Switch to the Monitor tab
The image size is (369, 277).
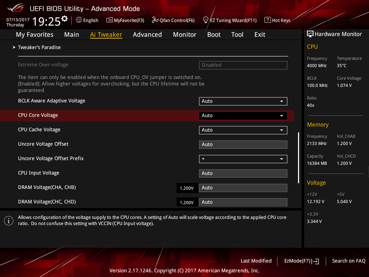pyautogui.click(x=184, y=35)
